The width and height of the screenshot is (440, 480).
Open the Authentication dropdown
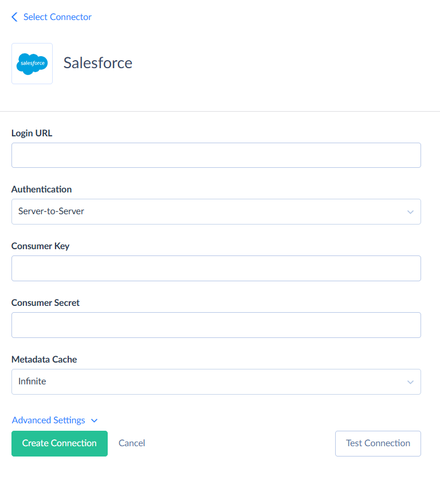coord(215,211)
